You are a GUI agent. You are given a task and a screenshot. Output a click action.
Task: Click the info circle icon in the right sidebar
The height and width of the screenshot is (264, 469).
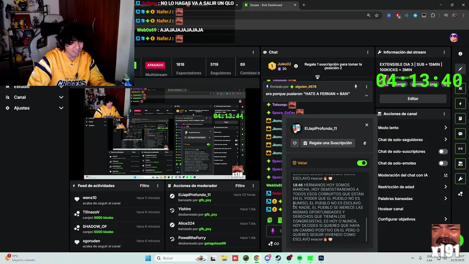pyautogui.click(x=461, y=54)
